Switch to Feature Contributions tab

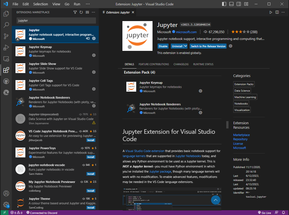154,64
